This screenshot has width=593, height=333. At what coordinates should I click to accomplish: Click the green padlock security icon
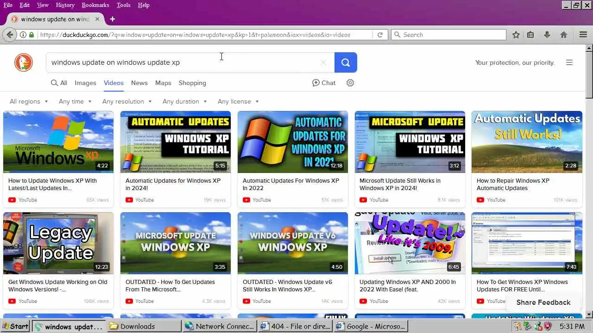pos(32,35)
